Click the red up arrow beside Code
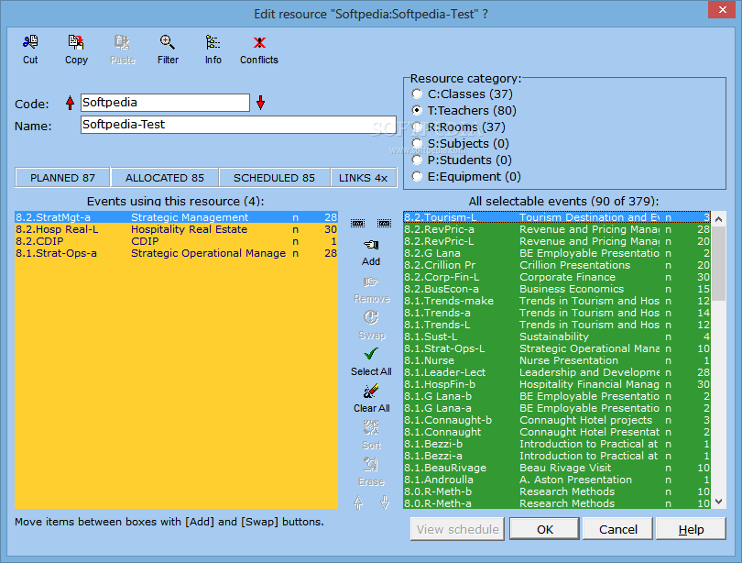 coord(70,103)
